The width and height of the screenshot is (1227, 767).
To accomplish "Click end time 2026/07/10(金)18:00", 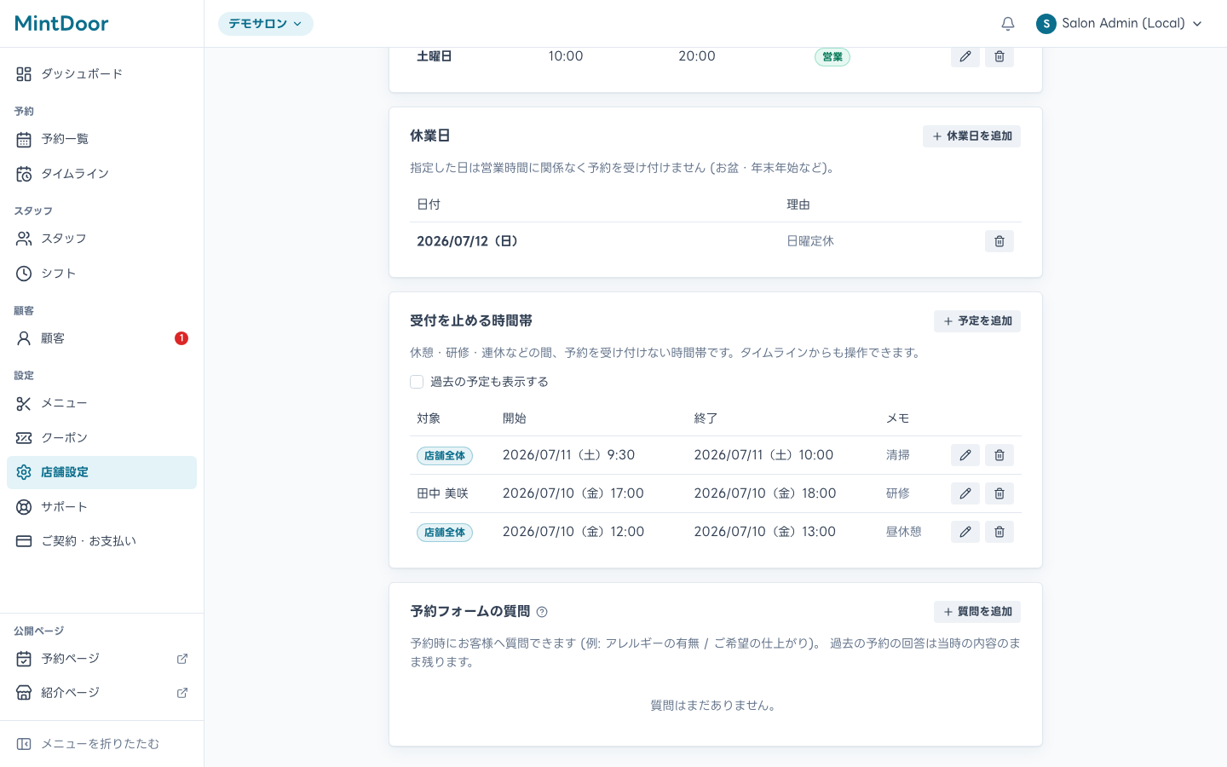I will pyautogui.click(x=765, y=493).
